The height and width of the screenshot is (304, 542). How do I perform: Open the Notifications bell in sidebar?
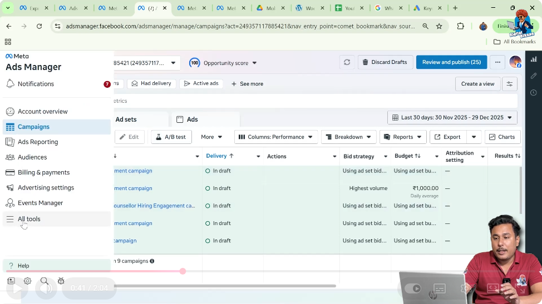[x=10, y=84]
